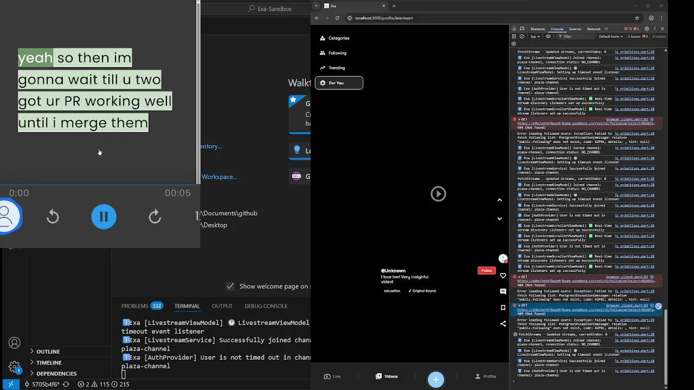Open the top JavaScript context dropdown
694x390 pixels.
click(535, 36)
